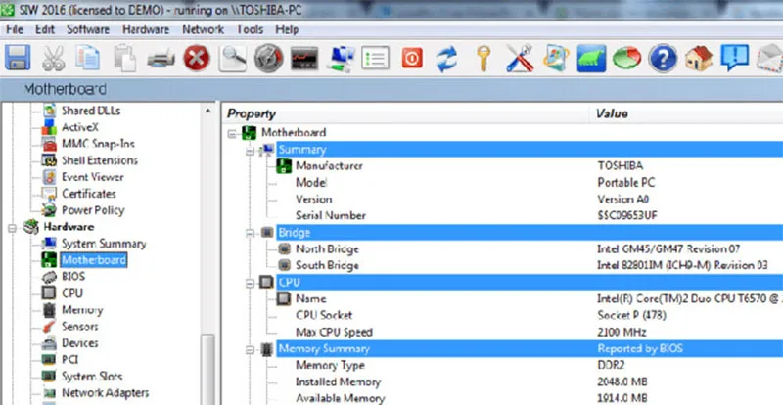Select CPU in the hardware tree
This screenshot has height=405, width=783.
[x=72, y=293]
